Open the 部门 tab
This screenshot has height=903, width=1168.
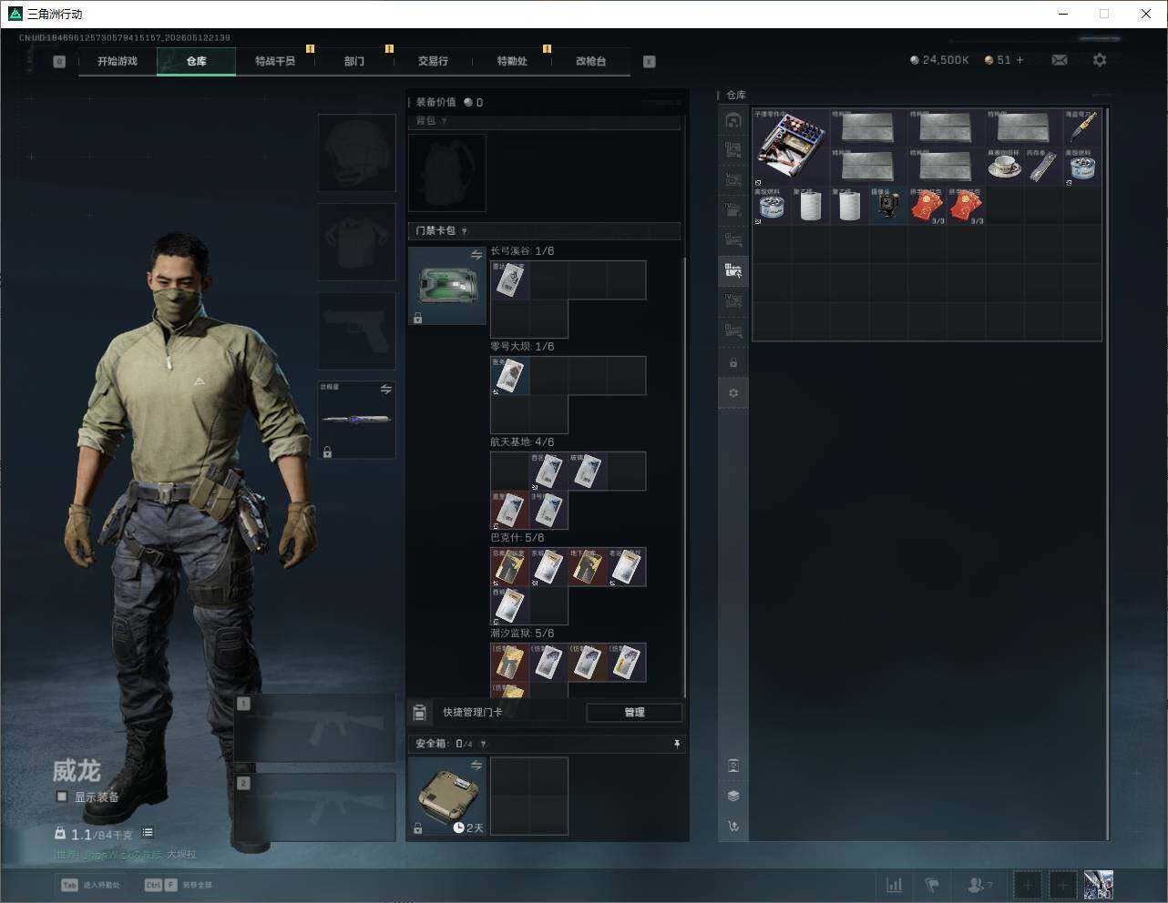click(353, 61)
